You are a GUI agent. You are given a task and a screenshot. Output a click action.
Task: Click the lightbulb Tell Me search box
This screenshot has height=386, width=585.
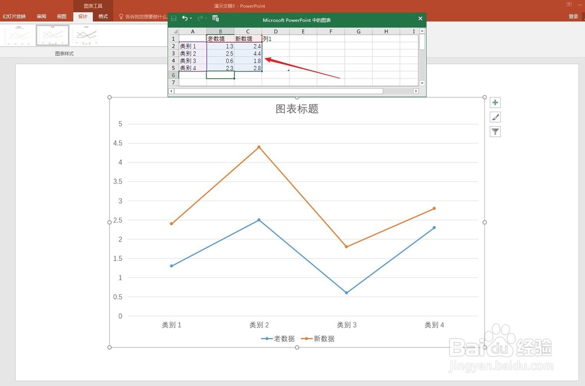coord(143,16)
